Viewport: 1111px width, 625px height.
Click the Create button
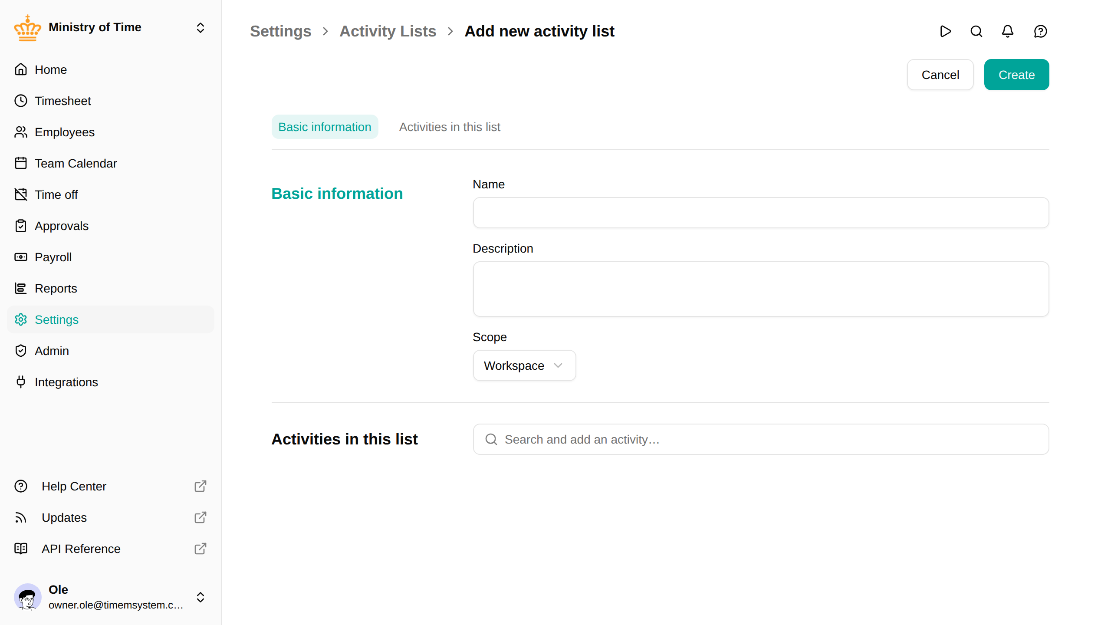click(x=1016, y=75)
